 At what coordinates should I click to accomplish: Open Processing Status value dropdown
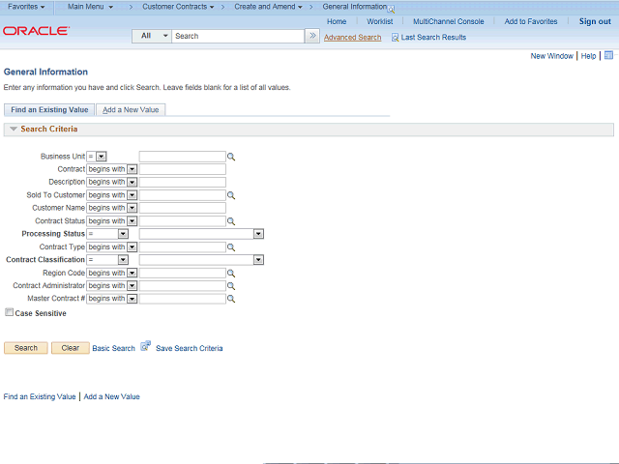pyautogui.click(x=258, y=234)
